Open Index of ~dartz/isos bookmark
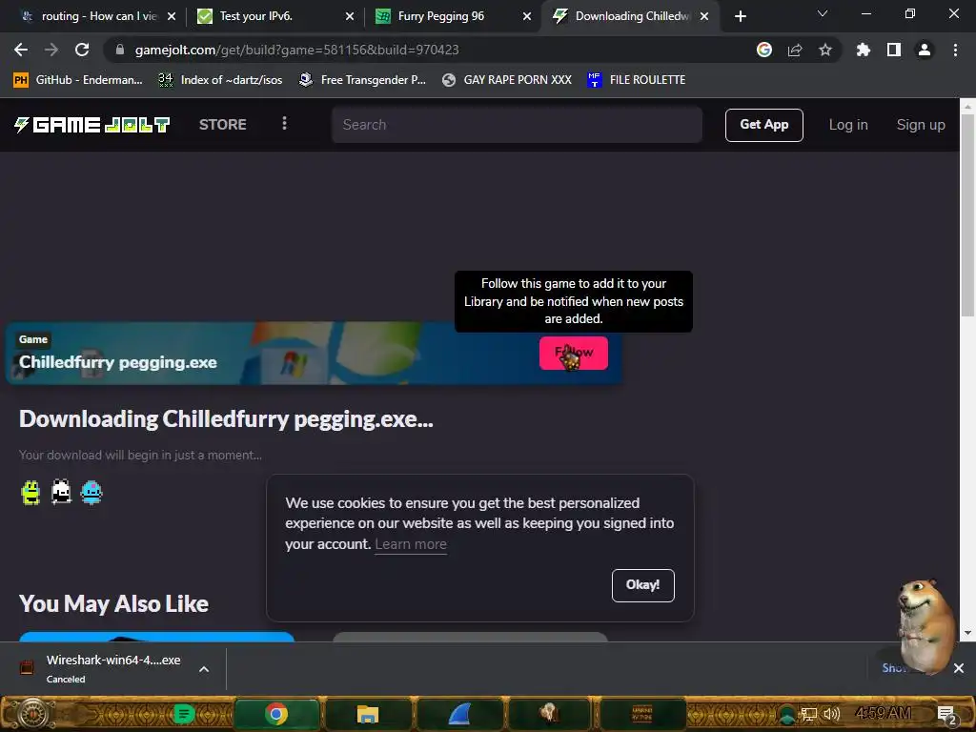 pos(220,80)
